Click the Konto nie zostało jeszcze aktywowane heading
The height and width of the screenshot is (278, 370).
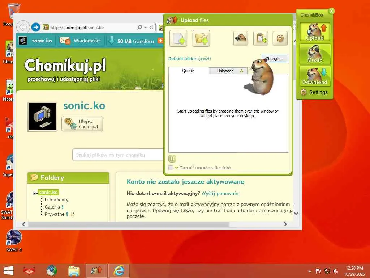(185, 182)
